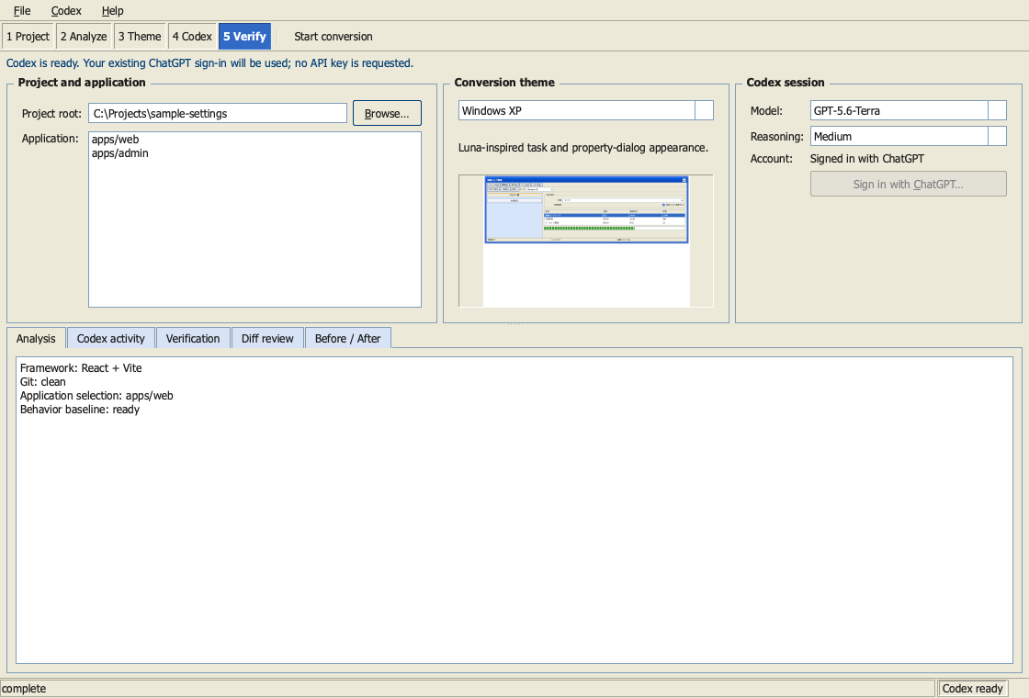Screen dimensions: 1029x698
Task: Switch to the Verification tab
Action: (193, 339)
